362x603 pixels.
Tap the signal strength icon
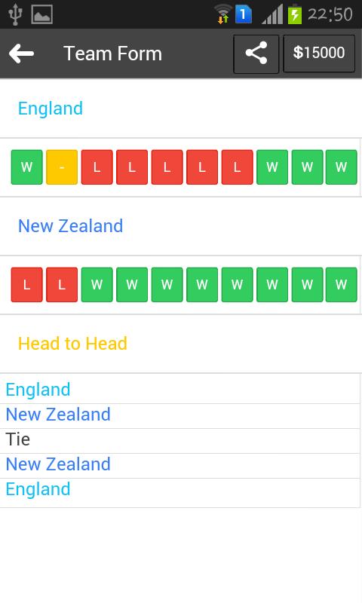(x=272, y=14)
